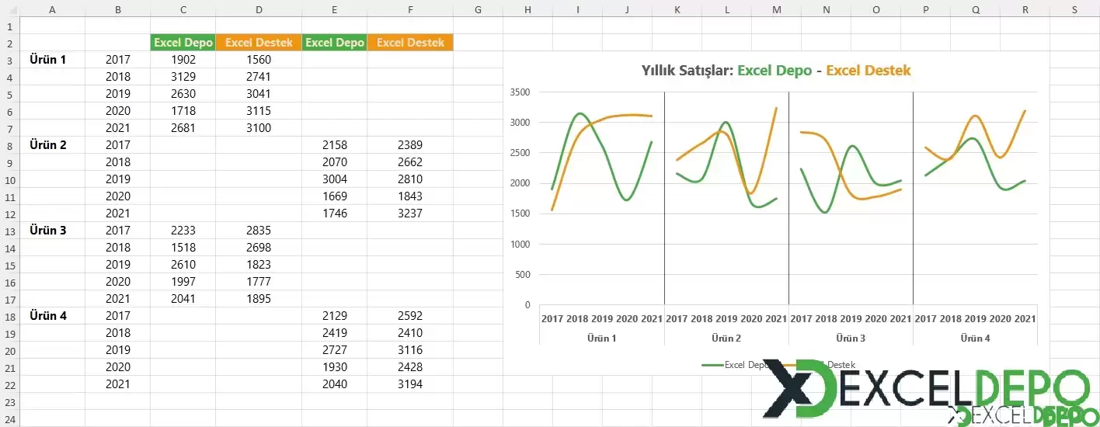The height and width of the screenshot is (427, 1100).
Task: Select the Ürün 2 label cell
Action: (x=52, y=145)
